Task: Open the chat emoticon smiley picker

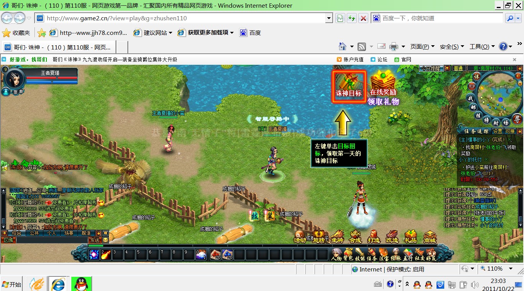Action: click(105, 240)
